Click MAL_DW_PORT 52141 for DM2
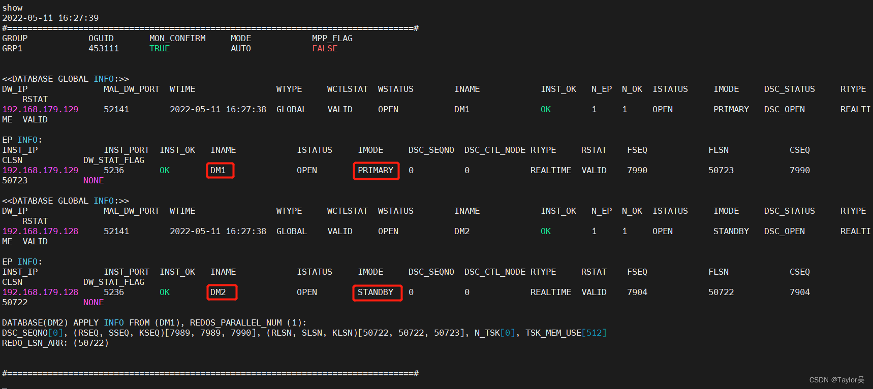The width and height of the screenshot is (873, 389). [116, 232]
